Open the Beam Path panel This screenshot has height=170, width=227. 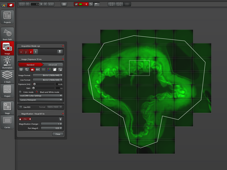click(7, 34)
